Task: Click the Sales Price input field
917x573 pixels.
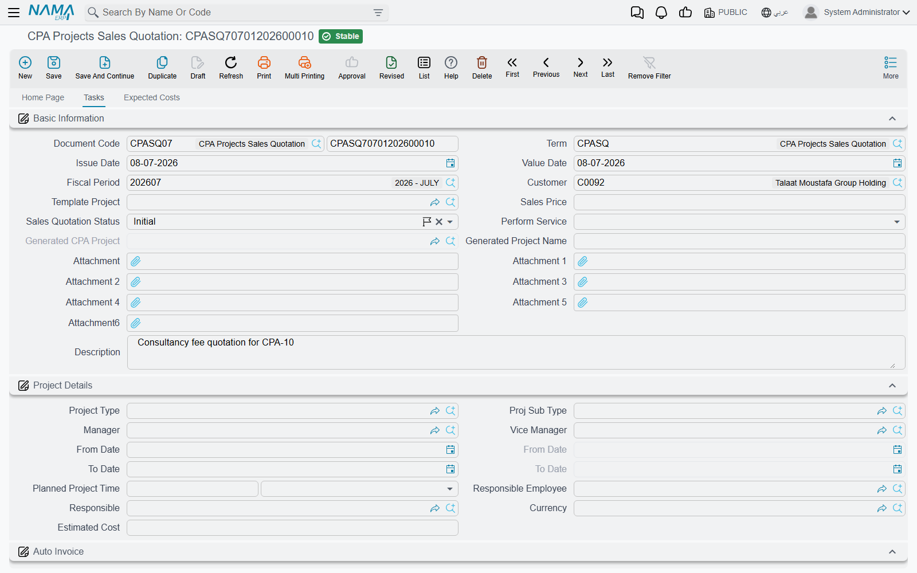Action: coord(739,202)
